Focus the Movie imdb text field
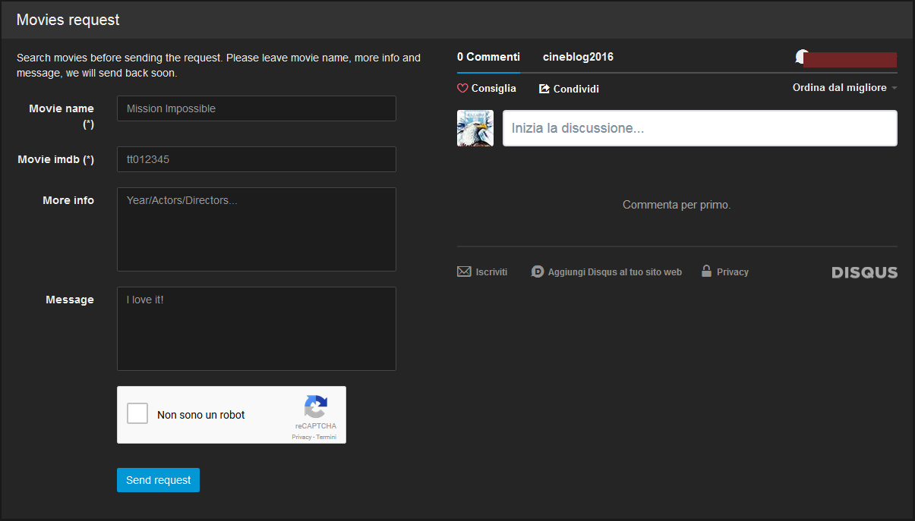 [256, 159]
